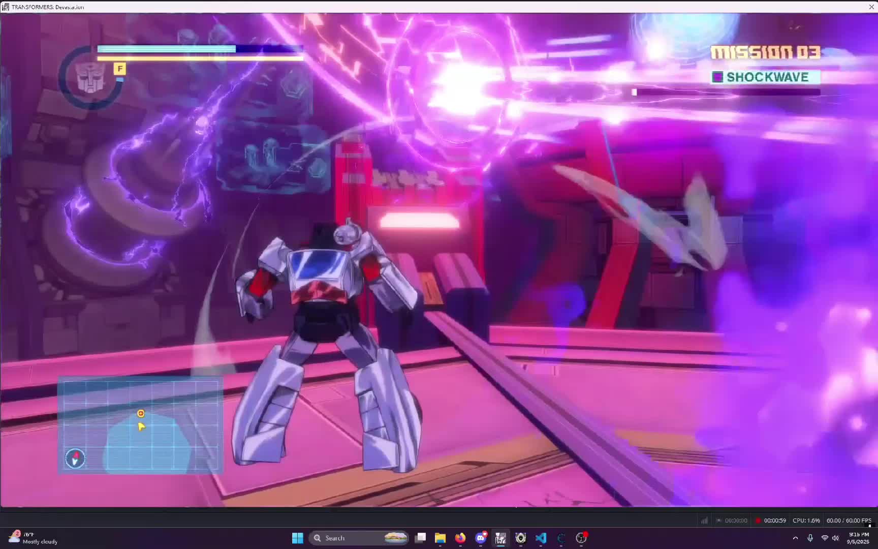Click the 60.00 / 60.00 FPS readout
Image resolution: width=878 pixels, height=549 pixels.
pyautogui.click(x=849, y=521)
